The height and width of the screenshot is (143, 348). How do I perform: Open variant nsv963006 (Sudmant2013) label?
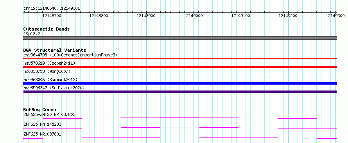[50, 80]
